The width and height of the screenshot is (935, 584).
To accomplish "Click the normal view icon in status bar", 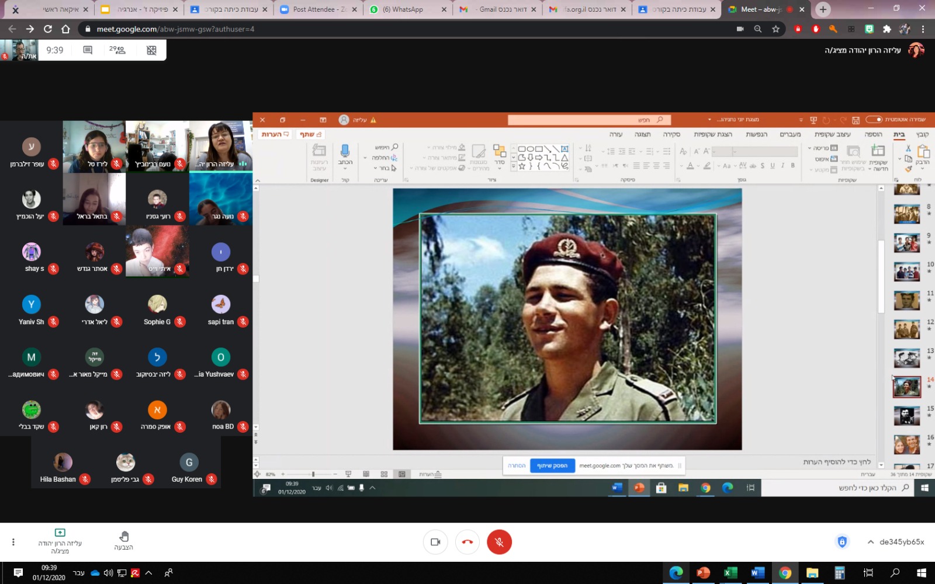I will (x=402, y=474).
